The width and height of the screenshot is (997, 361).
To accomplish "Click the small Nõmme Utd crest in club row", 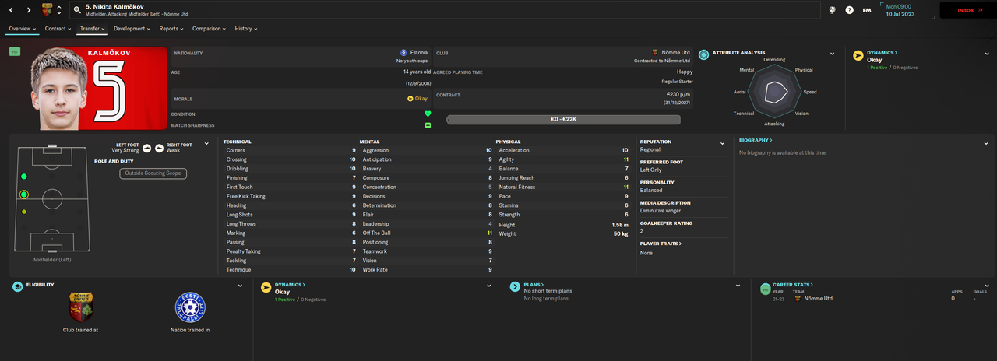I will [x=655, y=52].
